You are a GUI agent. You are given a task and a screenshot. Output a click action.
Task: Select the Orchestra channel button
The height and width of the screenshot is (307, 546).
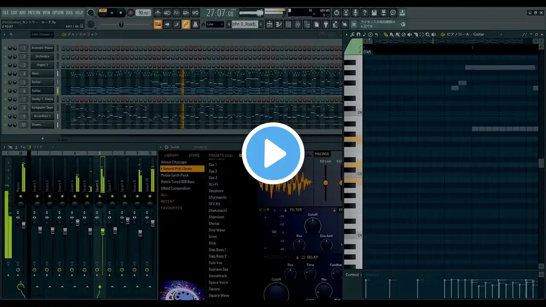pos(42,57)
